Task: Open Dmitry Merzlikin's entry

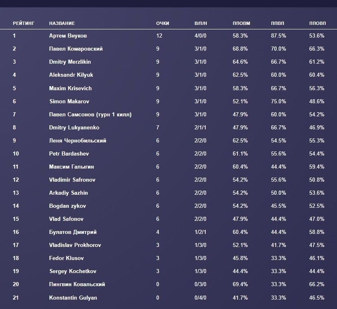Action: coord(70,62)
